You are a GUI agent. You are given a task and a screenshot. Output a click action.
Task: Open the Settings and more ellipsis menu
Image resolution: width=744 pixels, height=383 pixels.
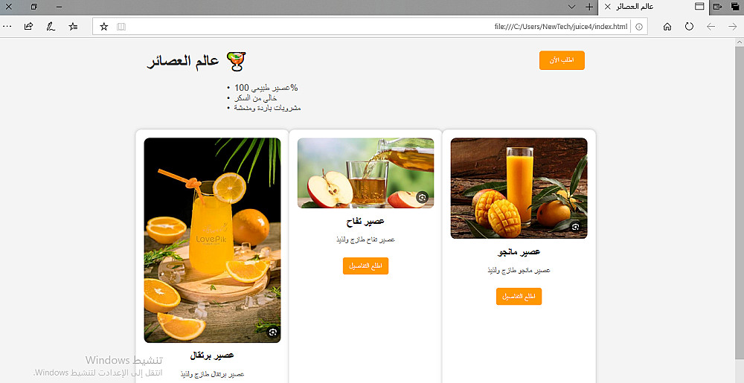pos(7,27)
